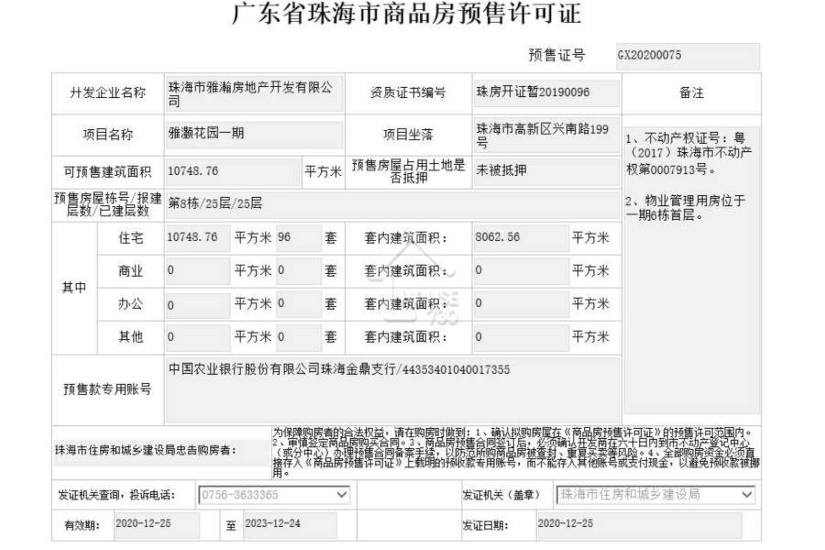Click the 开发企业名称 company name field
This screenshot has width=825, height=550.
point(255,94)
